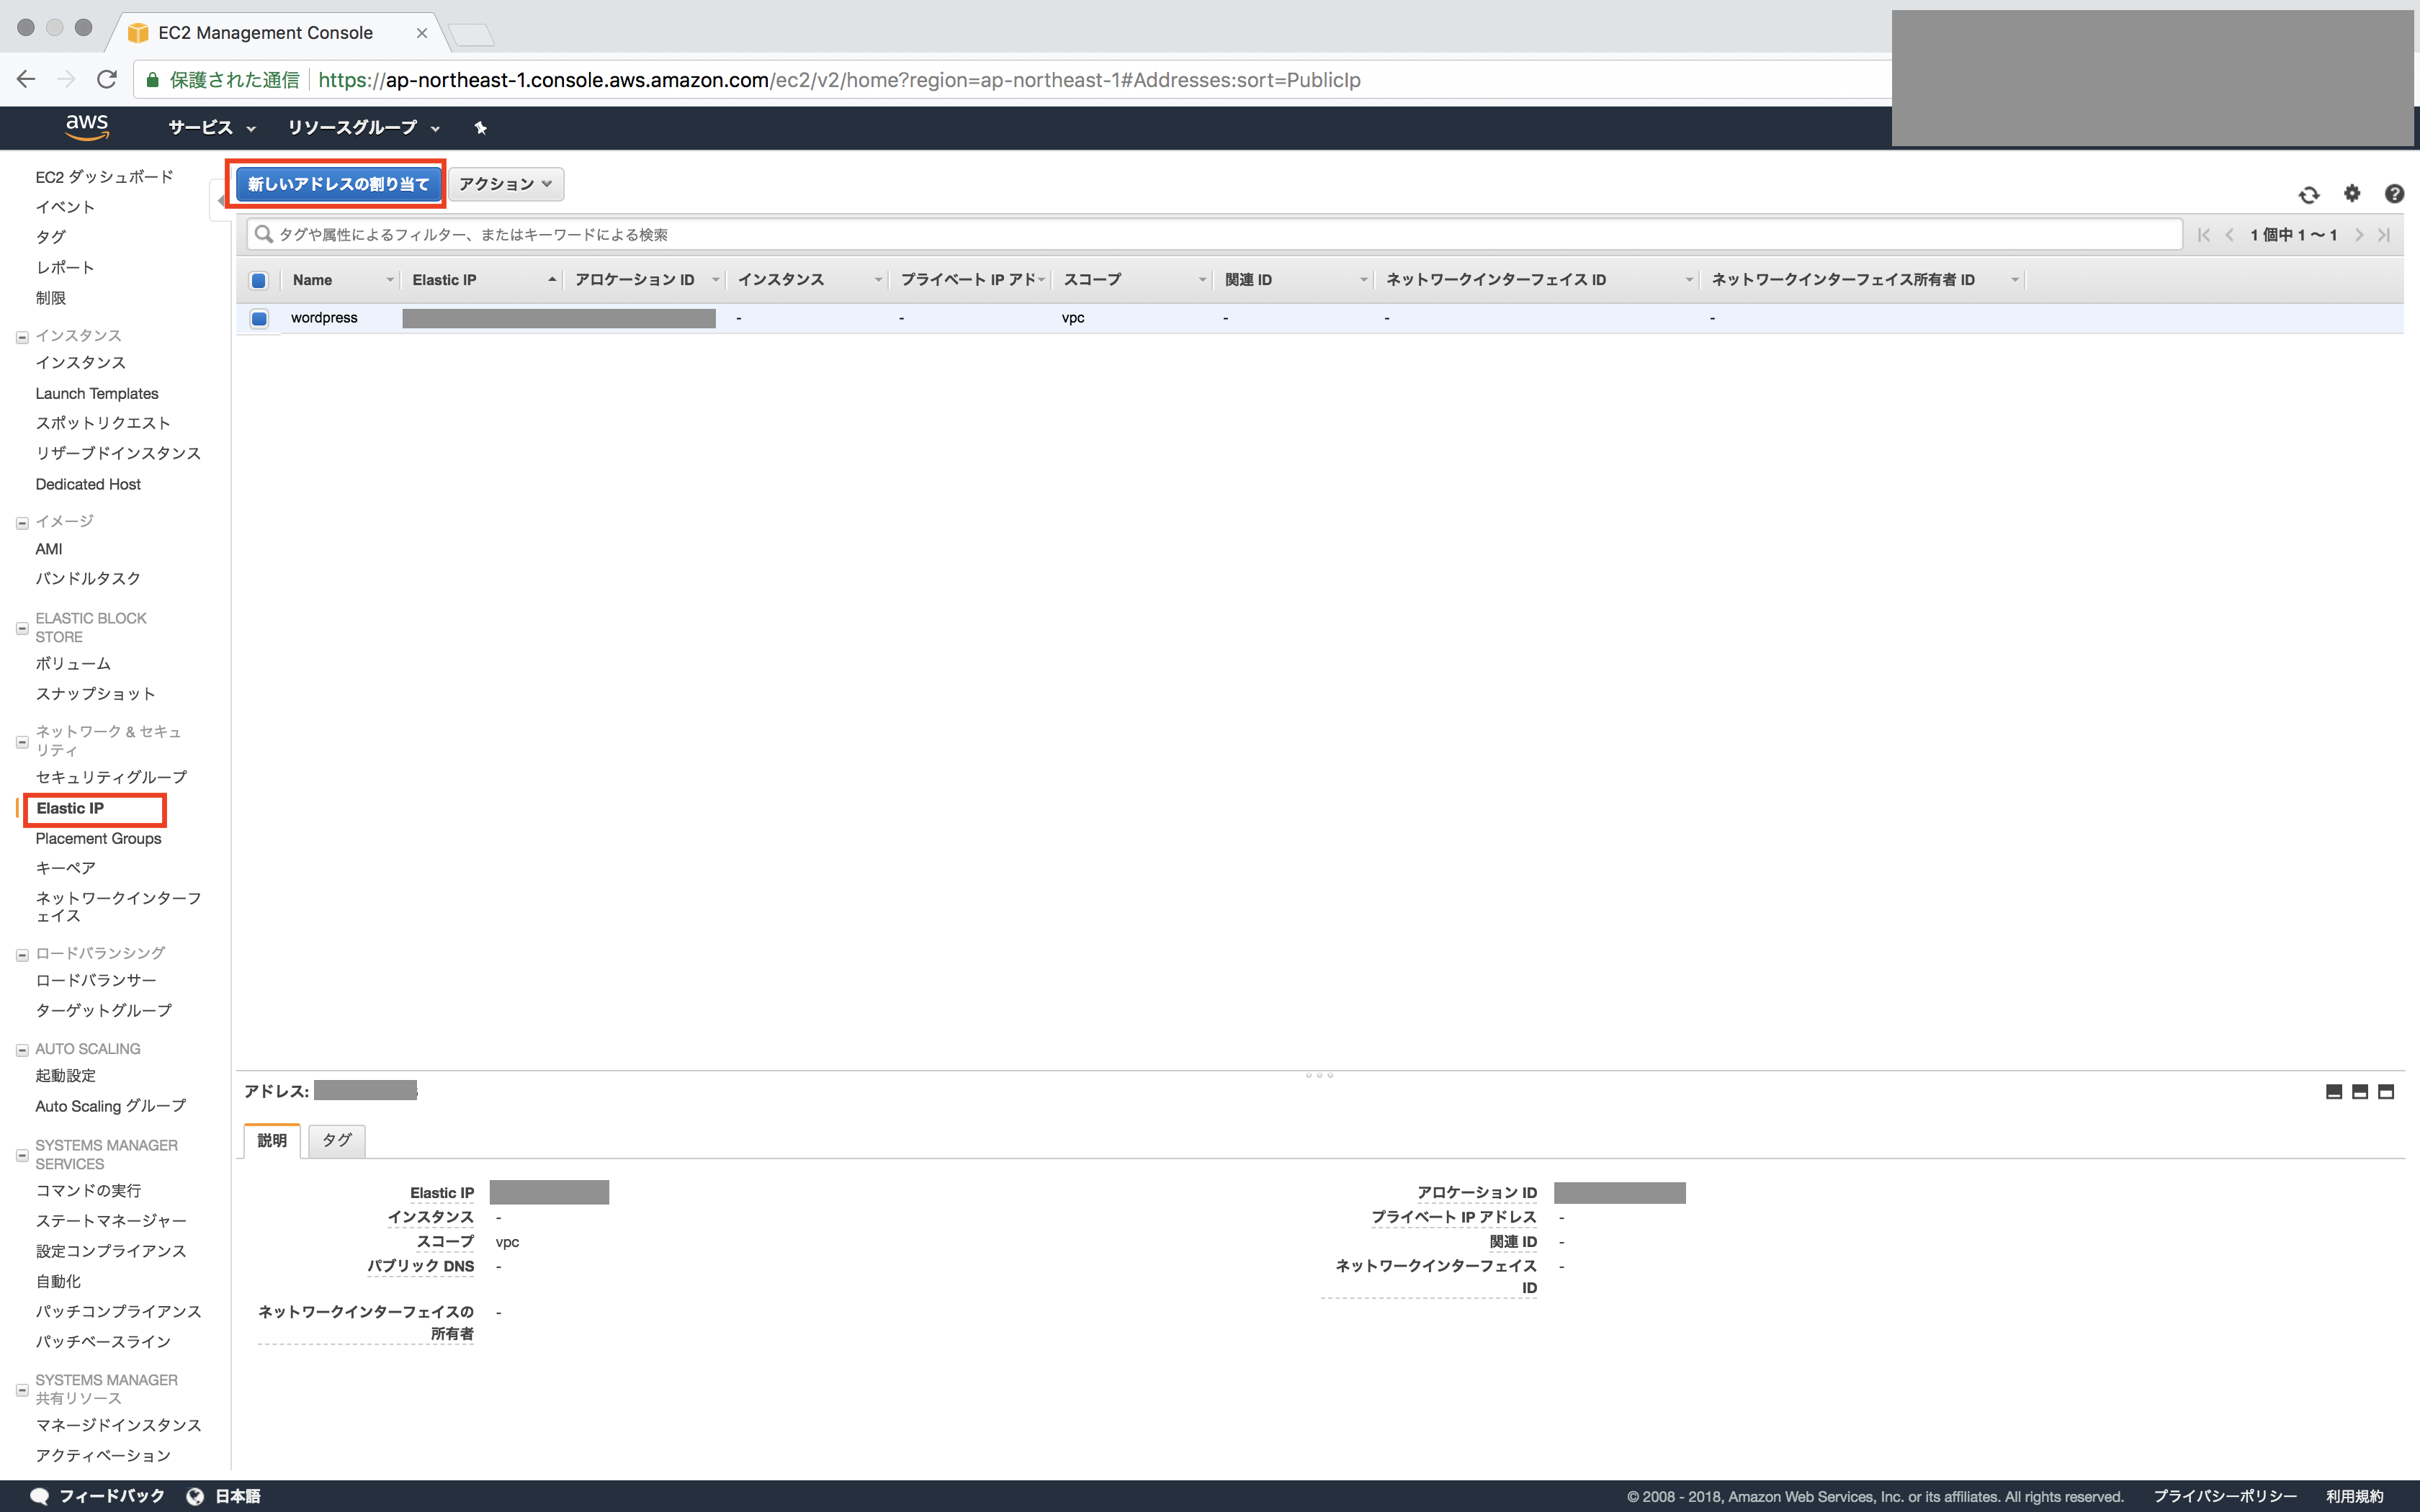Collapse the ロードバランシング section

coord(22,955)
